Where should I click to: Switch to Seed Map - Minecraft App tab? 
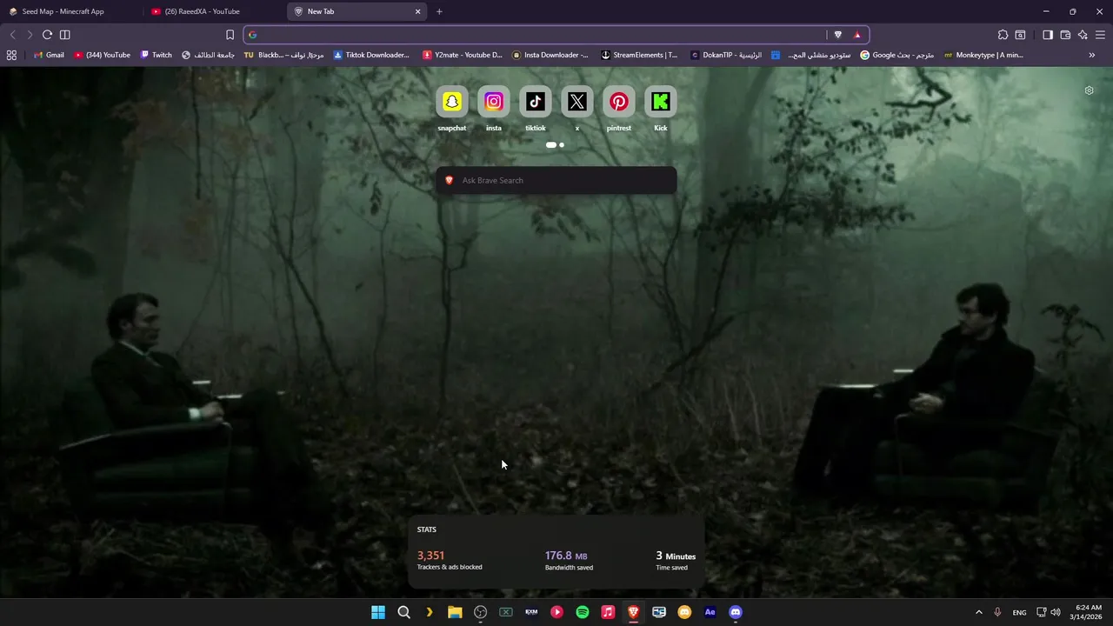pos(70,11)
